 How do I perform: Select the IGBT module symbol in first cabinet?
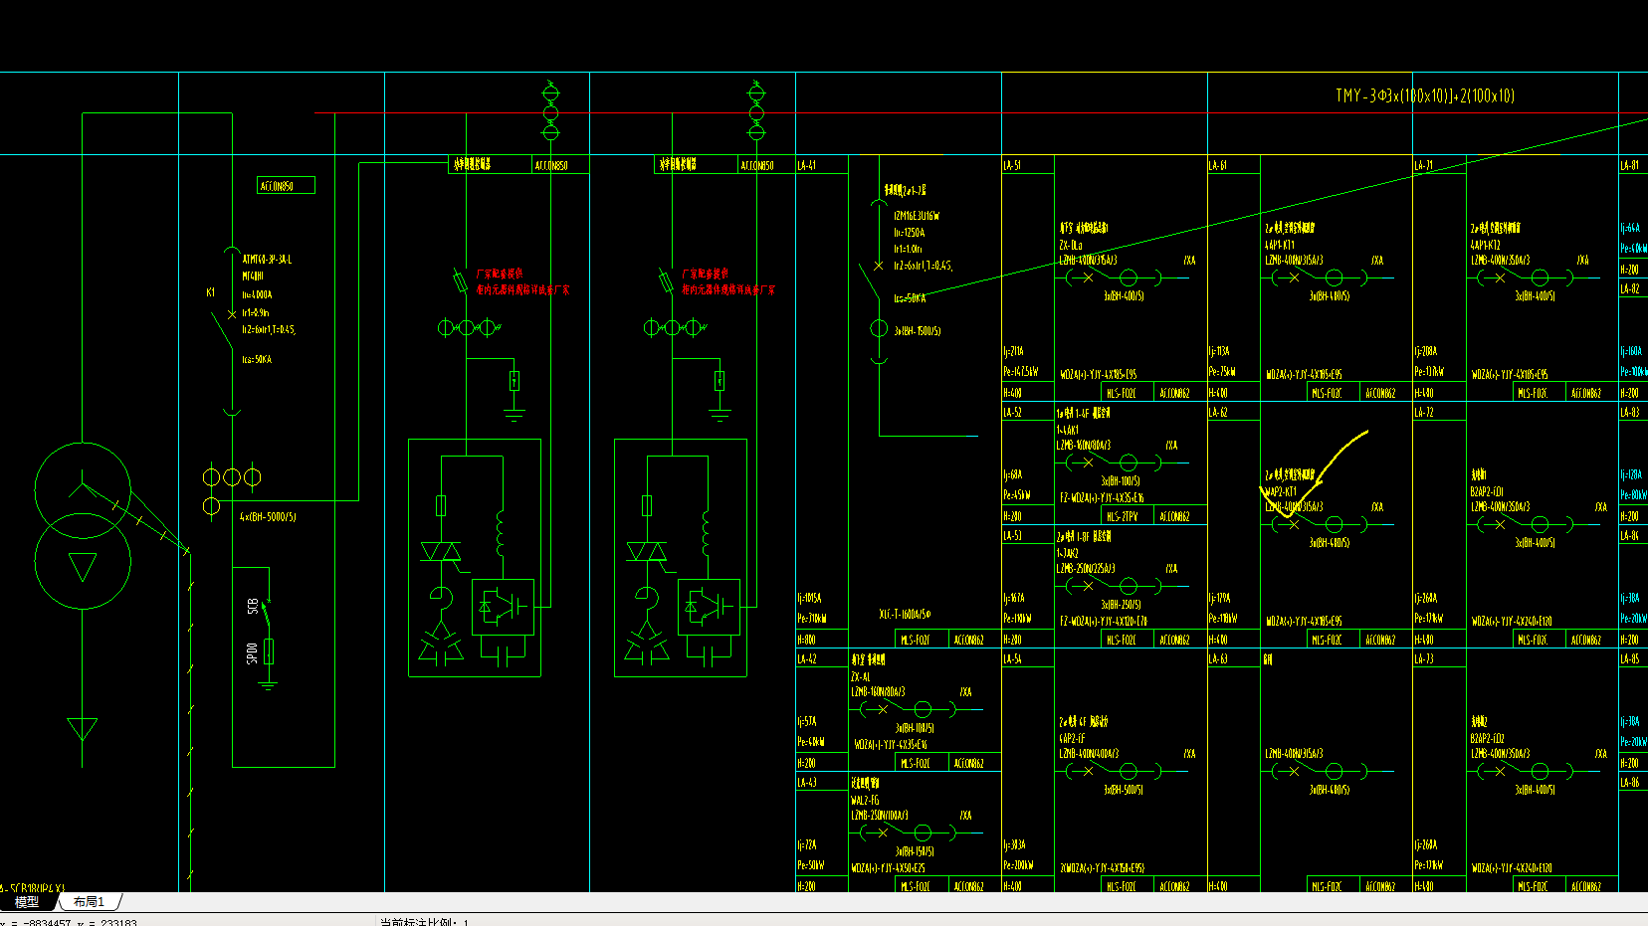coord(503,607)
